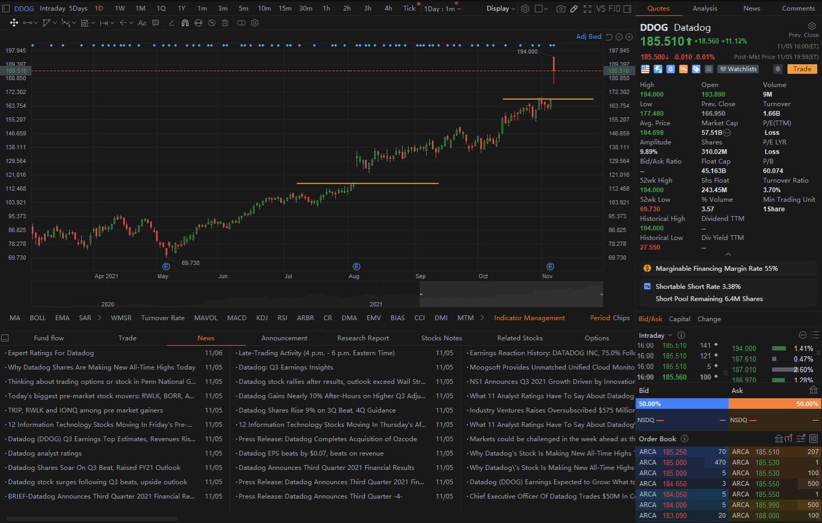The height and width of the screenshot is (523, 822).
Task: Open the Display dropdown
Action: click(x=501, y=8)
